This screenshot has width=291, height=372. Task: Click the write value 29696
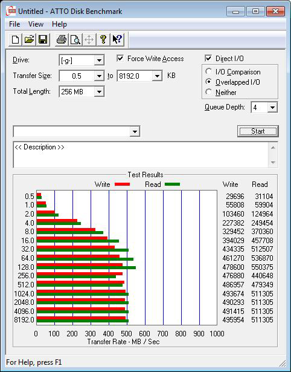235,197
